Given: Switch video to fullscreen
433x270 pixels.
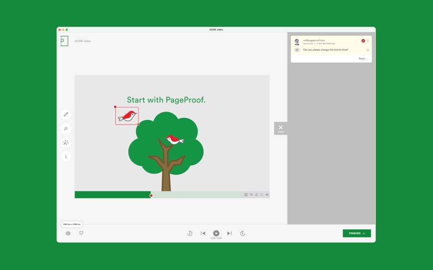Looking at the screenshot, I should pyautogui.click(x=262, y=195).
